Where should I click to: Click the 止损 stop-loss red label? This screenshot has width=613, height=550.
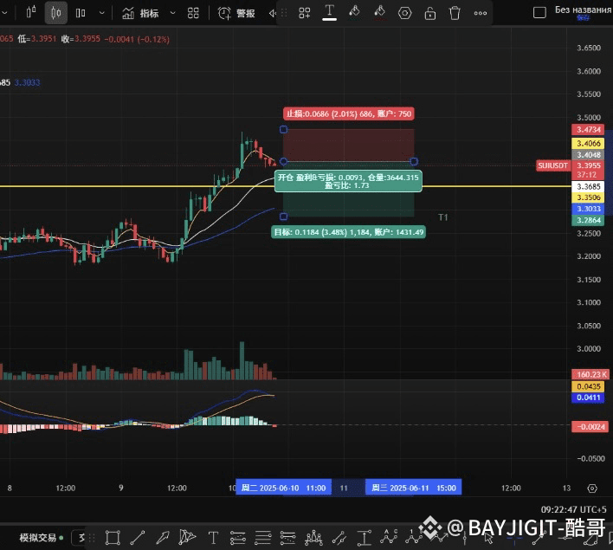click(348, 113)
